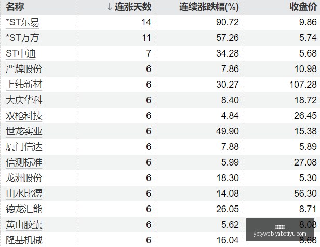Image resolution: width=320 pixels, height=247 pixels.
Task: Open the ST中迪 stock link
Action: click(21, 53)
